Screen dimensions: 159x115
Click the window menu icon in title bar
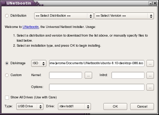[4, 3]
